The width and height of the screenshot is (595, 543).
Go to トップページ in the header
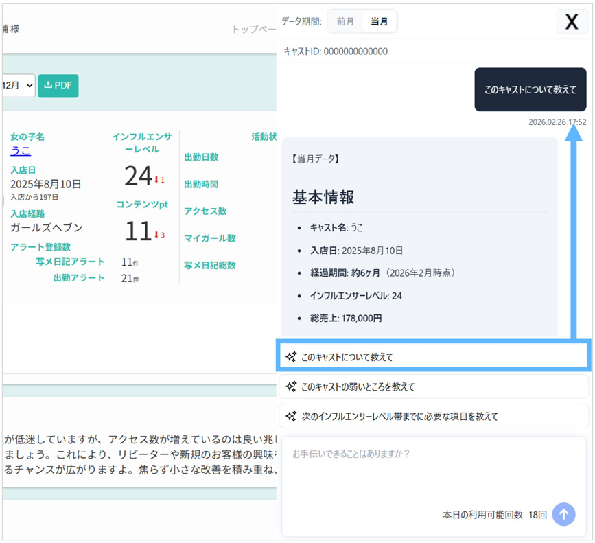[x=254, y=30]
